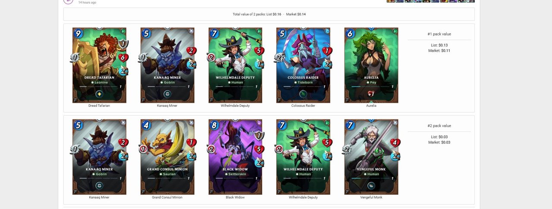Click the Vengeful Monk name caption below card
This screenshot has height=209, width=552.
pyautogui.click(x=371, y=197)
